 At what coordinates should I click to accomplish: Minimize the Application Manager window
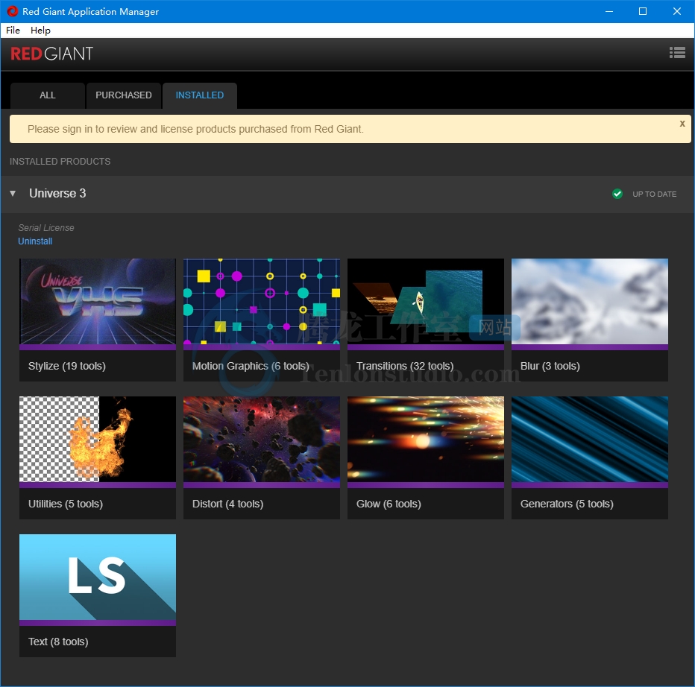pyautogui.click(x=609, y=11)
